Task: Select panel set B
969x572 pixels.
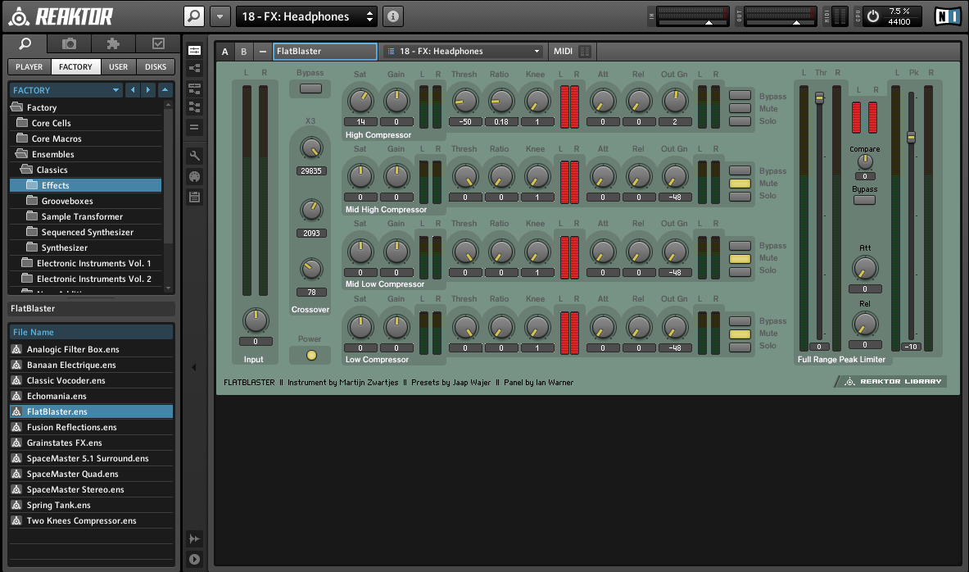Action: pyautogui.click(x=243, y=52)
